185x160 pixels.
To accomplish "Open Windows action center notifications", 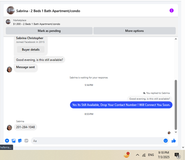I will pyautogui.click(x=177, y=155).
